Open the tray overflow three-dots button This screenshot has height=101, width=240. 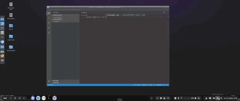pyautogui.click(x=168, y=98)
